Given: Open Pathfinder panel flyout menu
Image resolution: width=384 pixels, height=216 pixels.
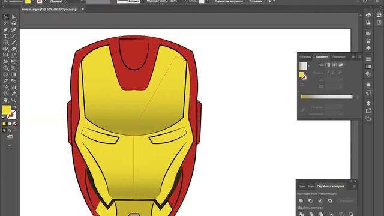Looking at the screenshot, I should 354,187.
